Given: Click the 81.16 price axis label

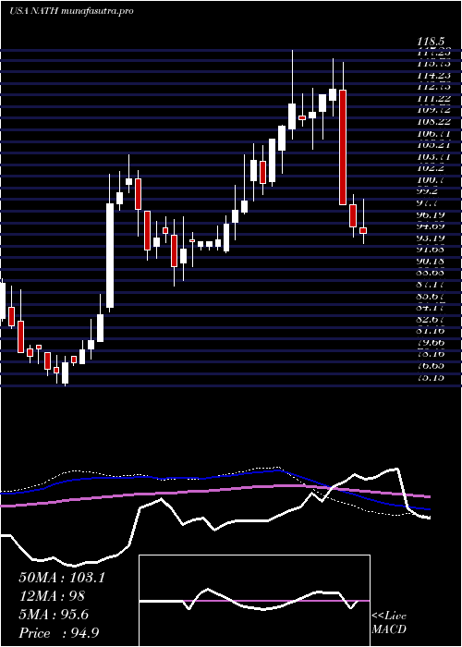Looking at the screenshot, I should click(431, 330).
